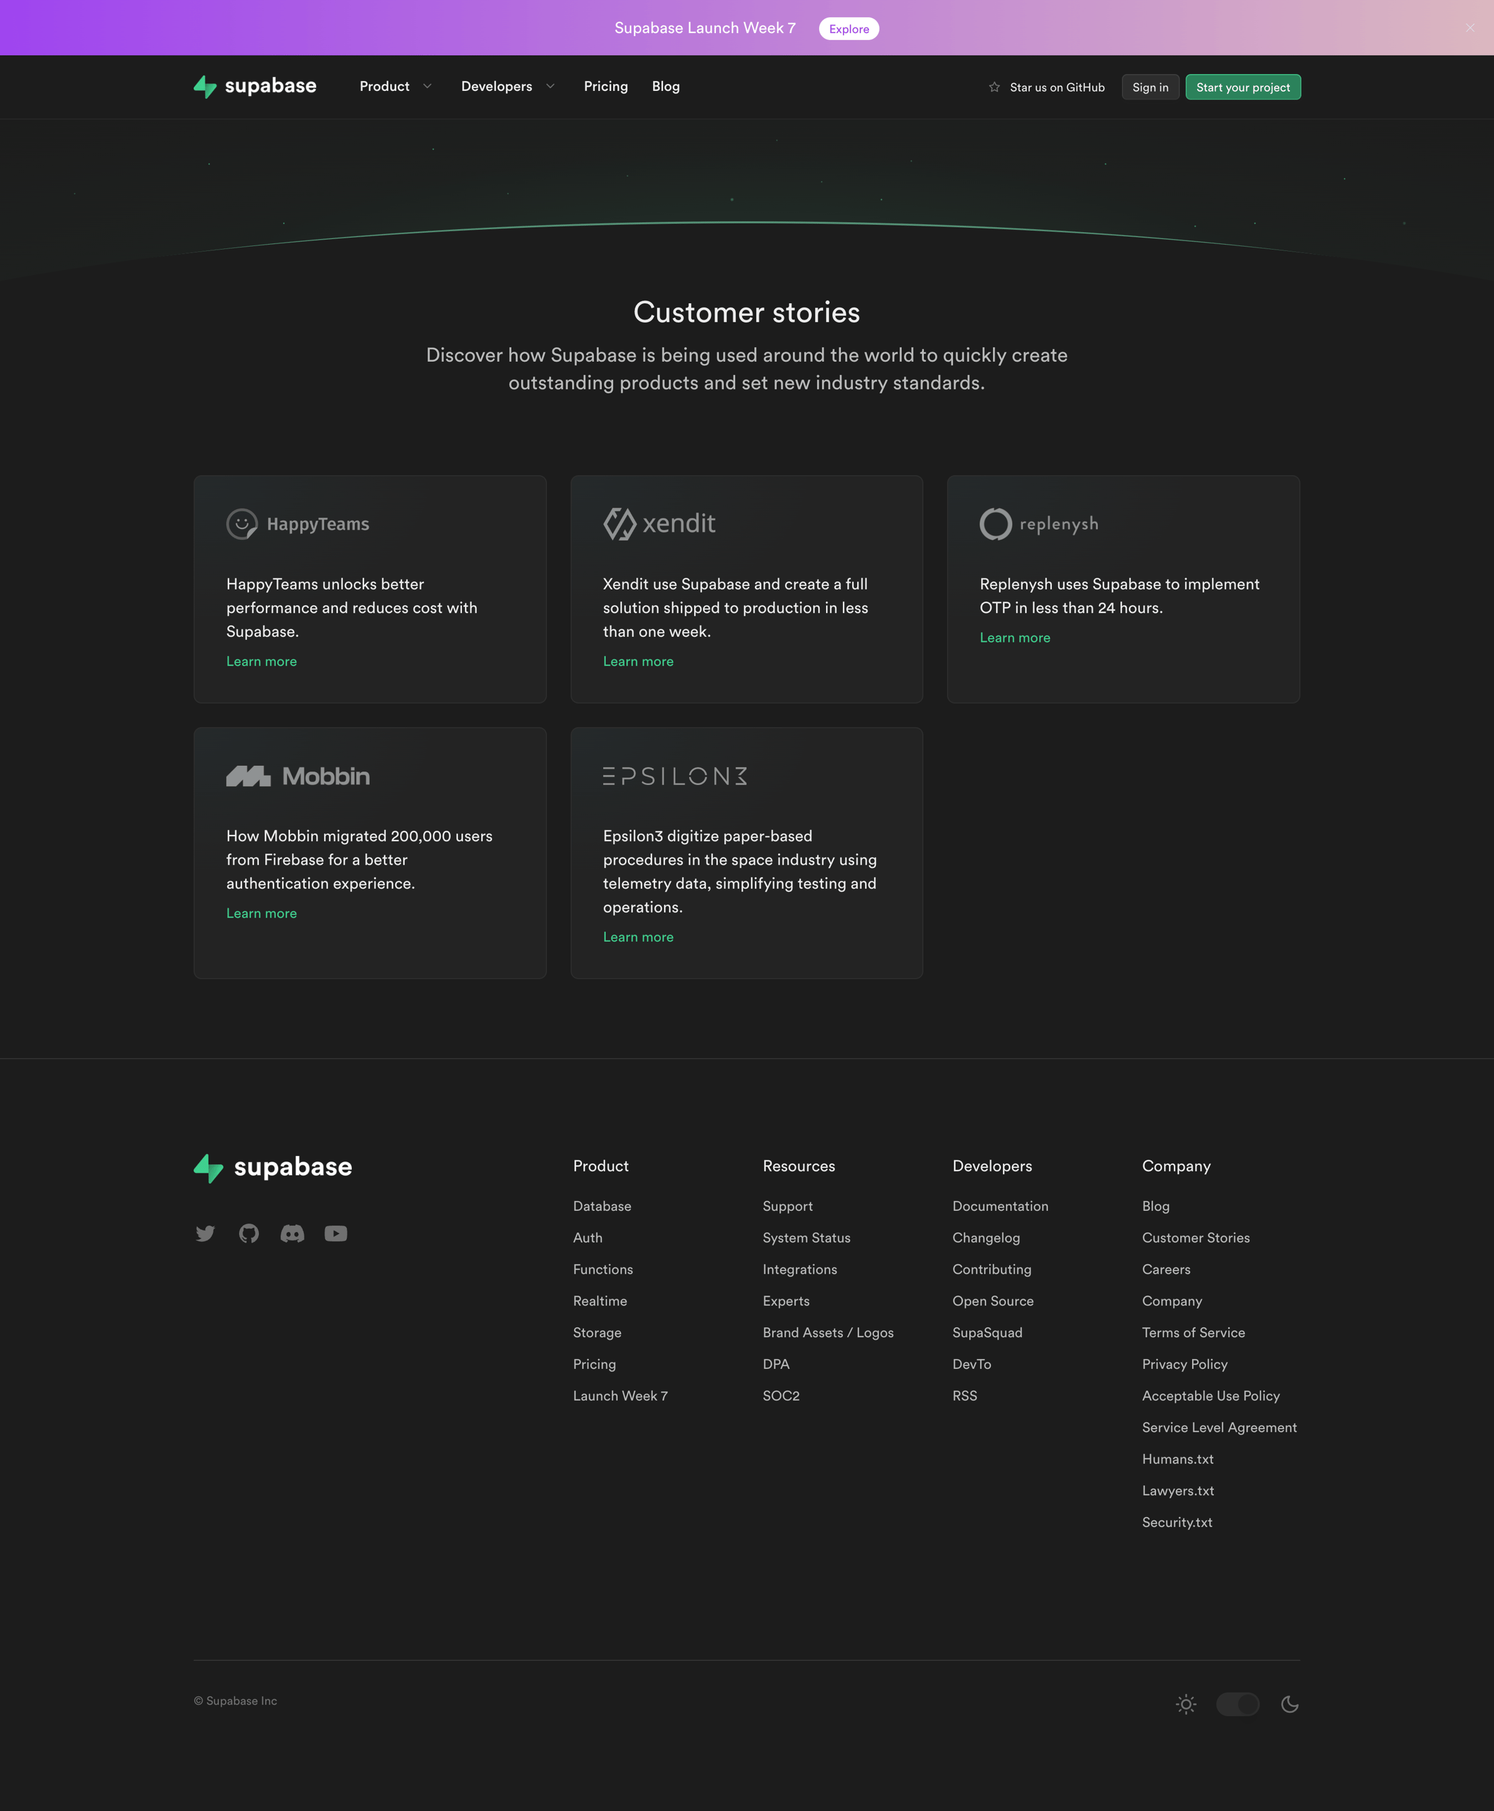The width and height of the screenshot is (1494, 1811).
Task: Open Brand Assets / Logos link
Action: pyautogui.click(x=828, y=1332)
